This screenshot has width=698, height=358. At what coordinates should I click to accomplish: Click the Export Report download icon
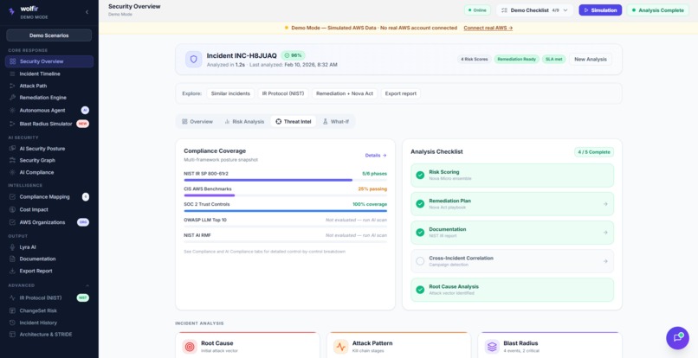click(x=12, y=271)
